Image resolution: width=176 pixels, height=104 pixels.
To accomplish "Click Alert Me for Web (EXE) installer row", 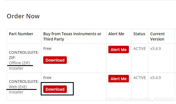I will click(x=119, y=78).
